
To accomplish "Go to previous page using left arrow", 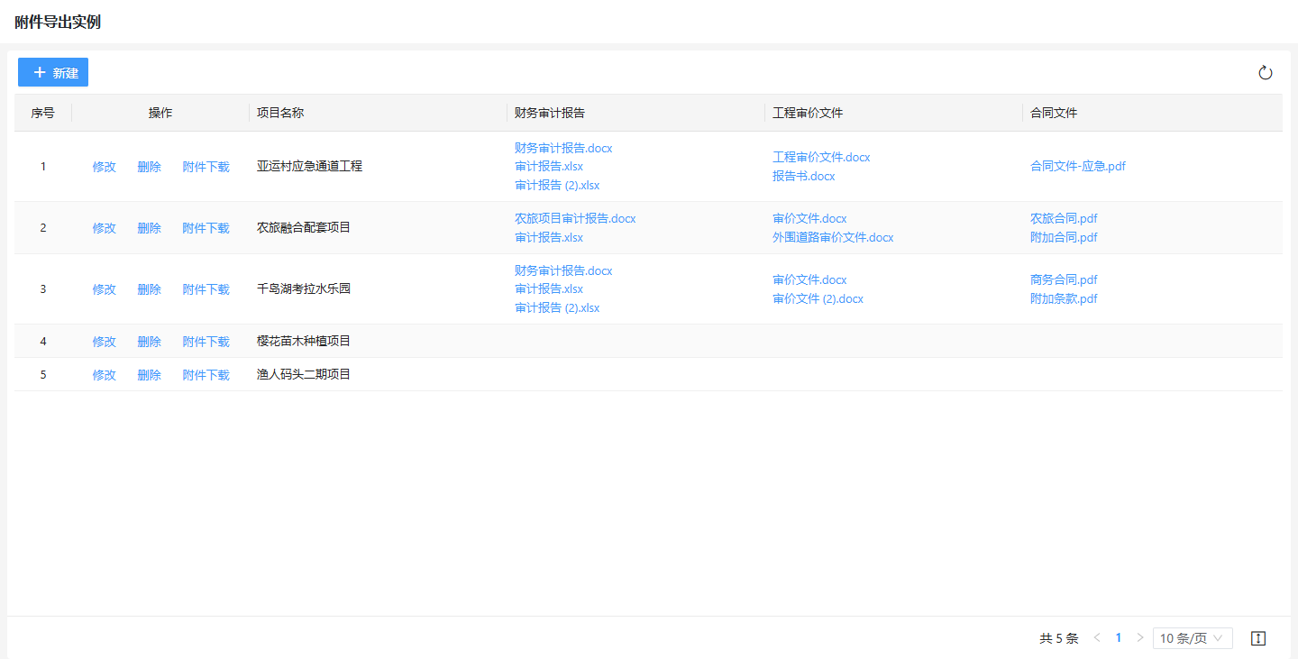I will [1097, 638].
